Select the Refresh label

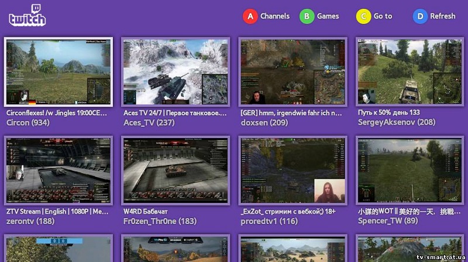pos(443,16)
